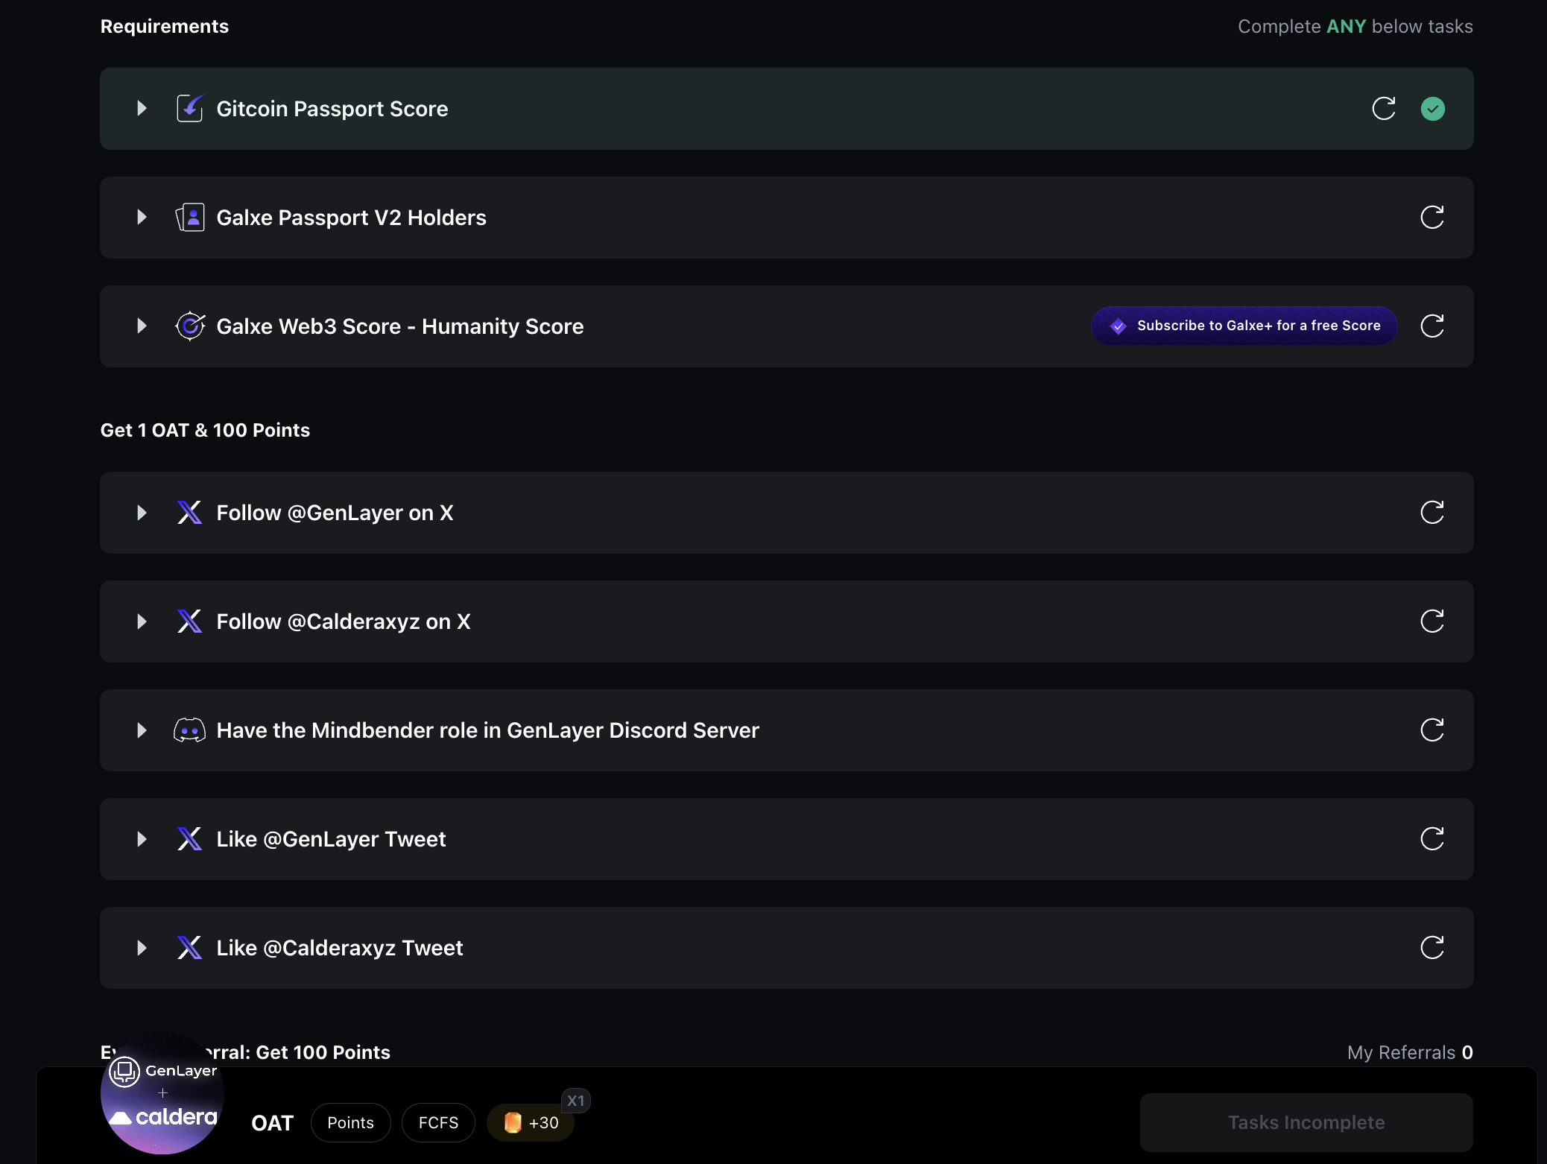Open the GenLayer + caldera campaign thumbnail
The image size is (1547, 1164).
click(x=162, y=1093)
